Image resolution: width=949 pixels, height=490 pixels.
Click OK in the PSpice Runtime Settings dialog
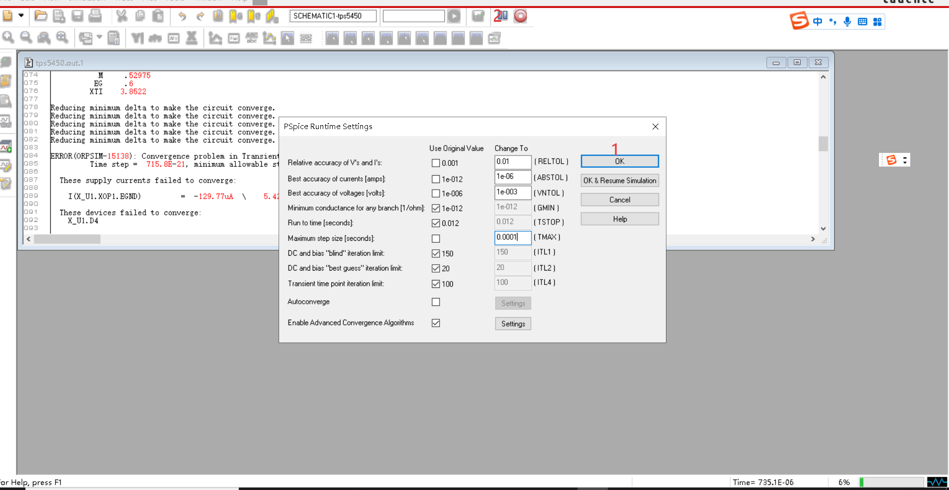pyautogui.click(x=620, y=161)
